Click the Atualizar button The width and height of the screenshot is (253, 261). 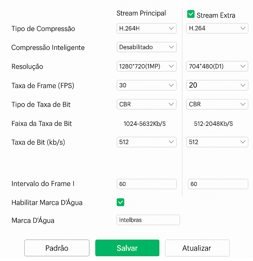(x=197, y=248)
